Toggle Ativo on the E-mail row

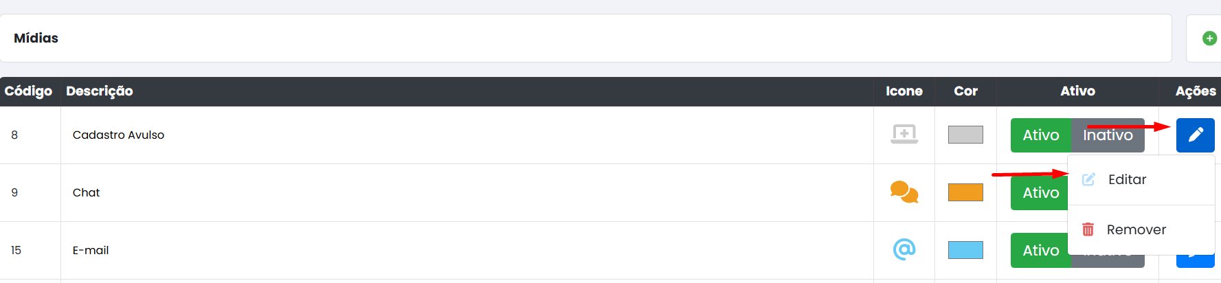point(1040,251)
